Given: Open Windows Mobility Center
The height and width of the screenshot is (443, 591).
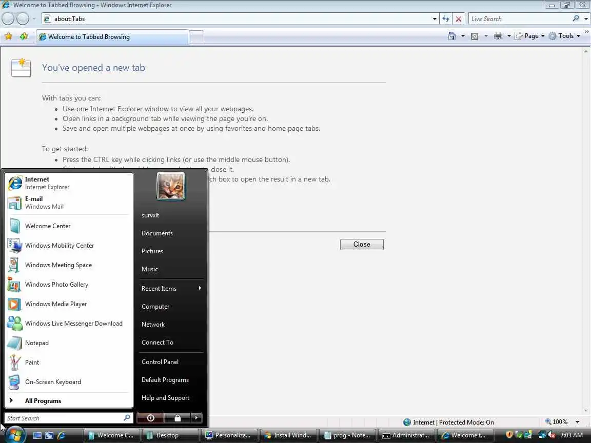Looking at the screenshot, I should [x=69, y=246].
